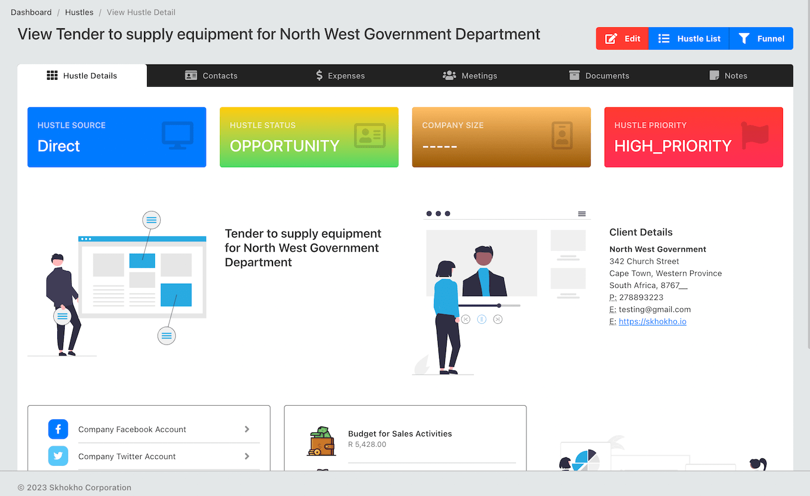This screenshot has width=810, height=496.
Task: Switch to the Meetings tab
Action: [x=470, y=76]
